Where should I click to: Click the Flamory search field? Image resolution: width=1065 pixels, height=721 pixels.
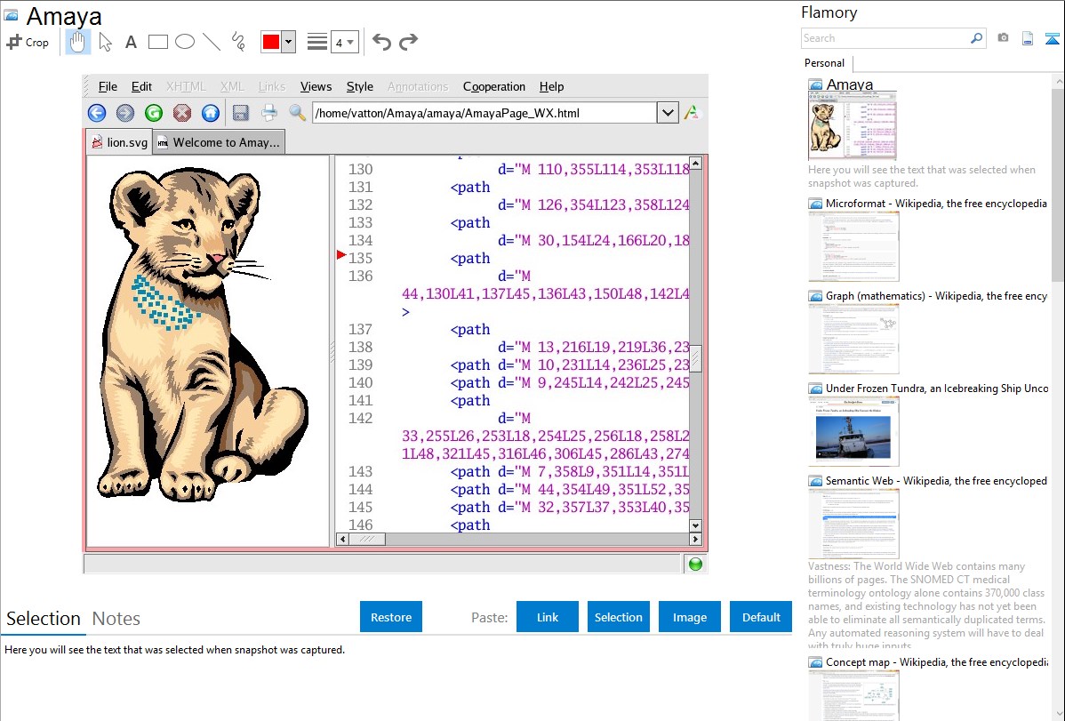coord(885,38)
